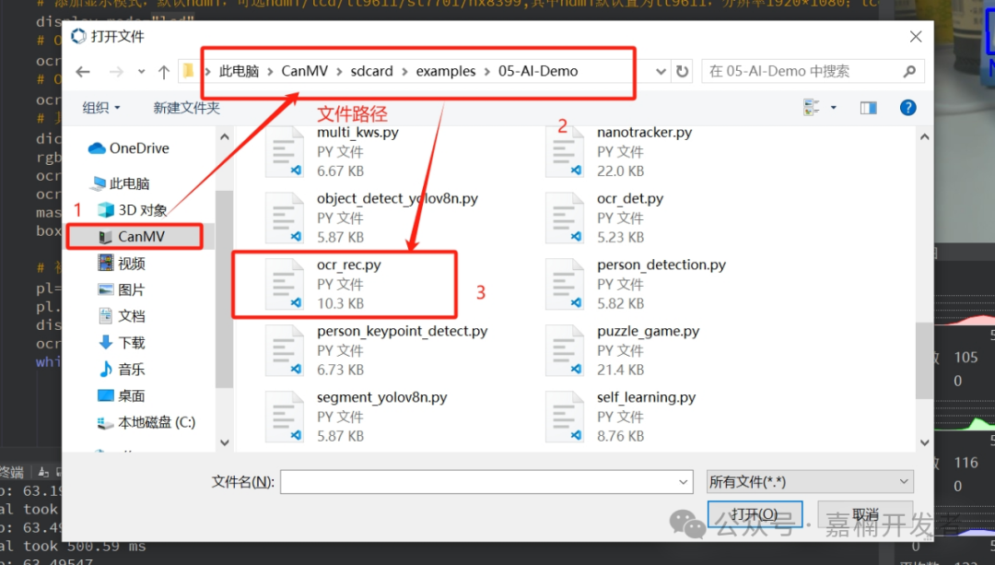The height and width of the screenshot is (565, 995).
Task: Click the back navigation arrow
Action: [x=83, y=72]
